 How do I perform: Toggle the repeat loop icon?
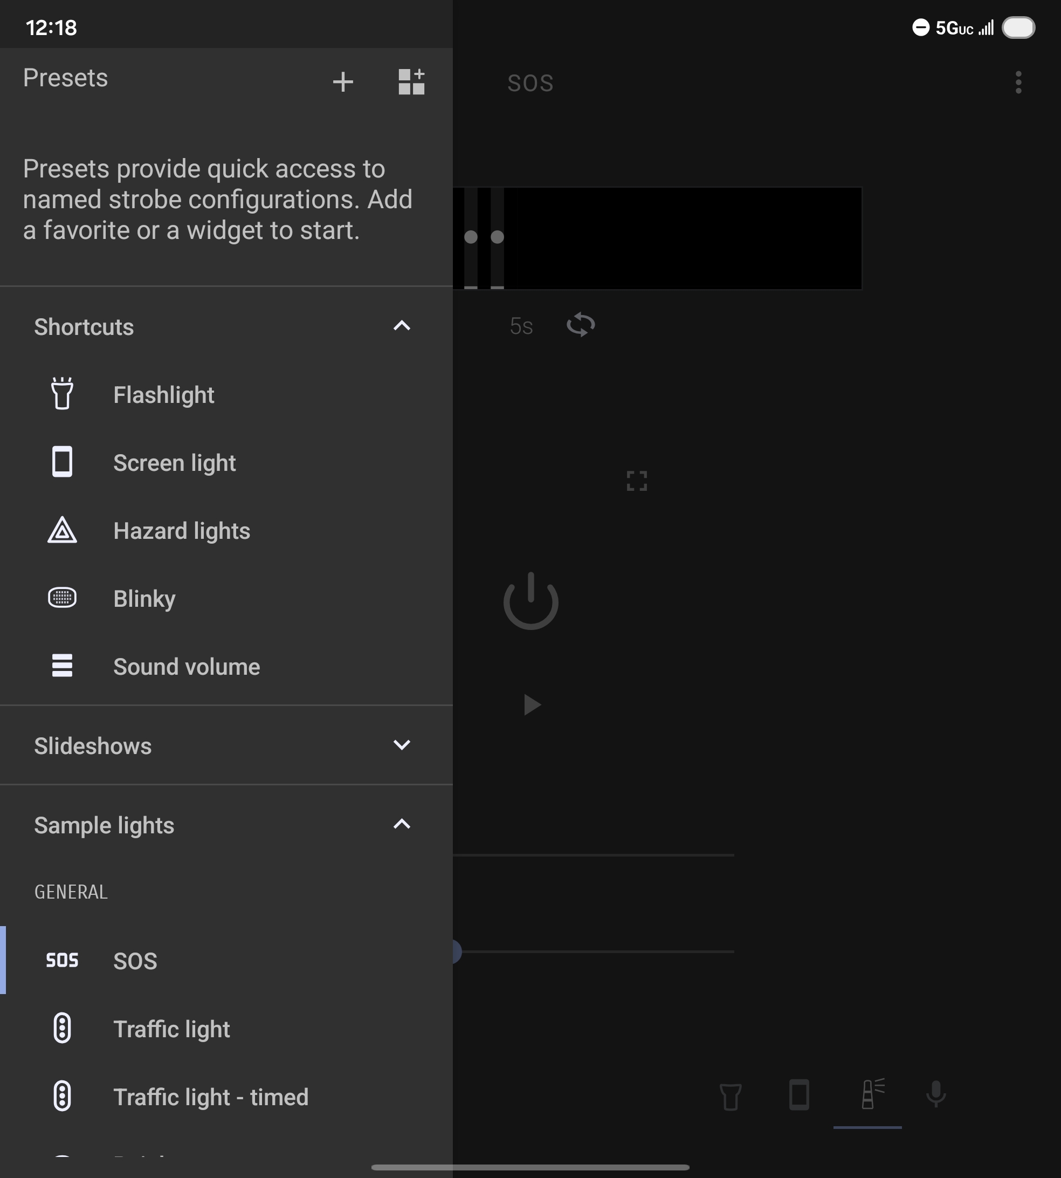tap(581, 325)
